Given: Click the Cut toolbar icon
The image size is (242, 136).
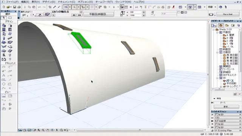Looking at the screenshot, I should [25, 7].
